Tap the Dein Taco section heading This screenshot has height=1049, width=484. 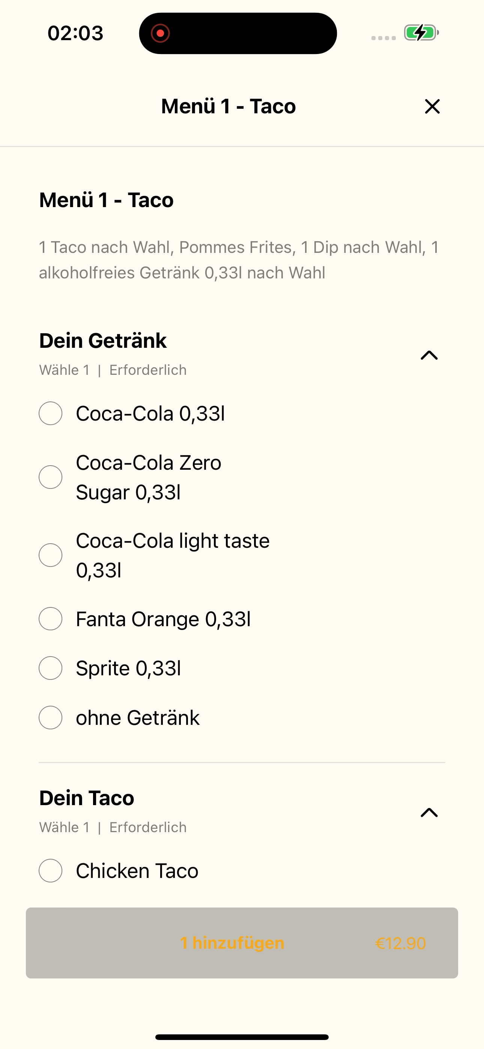tap(86, 798)
